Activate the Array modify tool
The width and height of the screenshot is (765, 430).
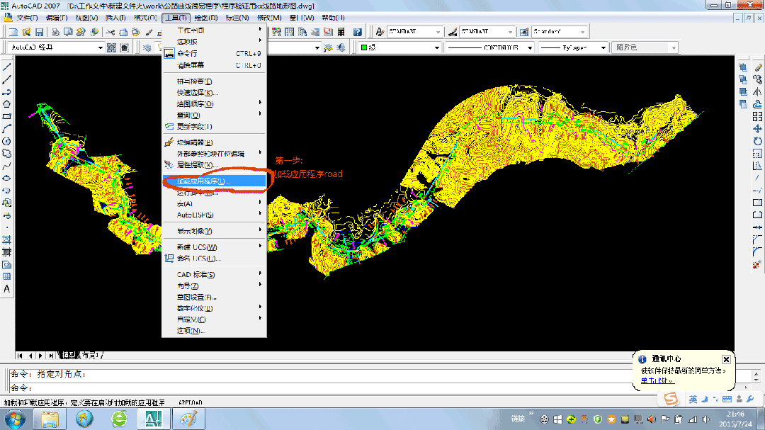point(758,117)
